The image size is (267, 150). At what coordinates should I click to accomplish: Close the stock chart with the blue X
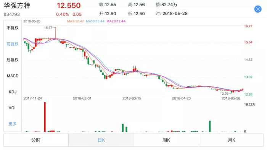258,9
